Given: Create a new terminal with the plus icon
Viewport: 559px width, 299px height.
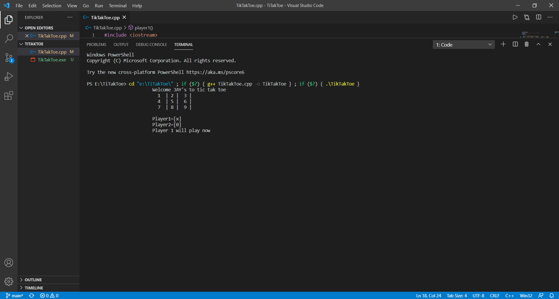Looking at the screenshot, I should (x=503, y=44).
